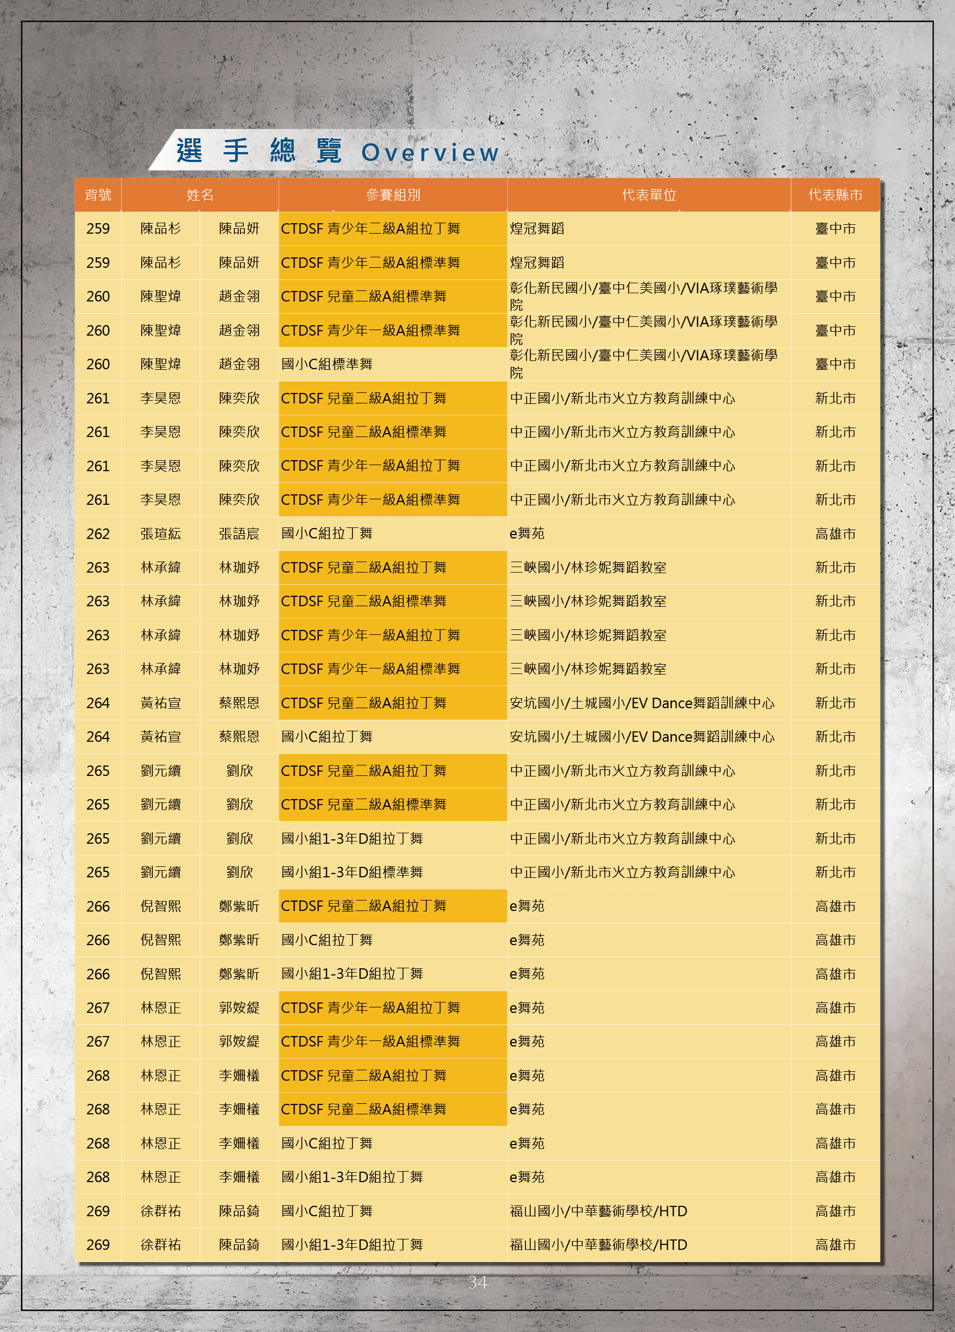Click 林珈妤 in the 兒童二級A組標準舞 row
The image size is (955, 1332).
(239, 601)
